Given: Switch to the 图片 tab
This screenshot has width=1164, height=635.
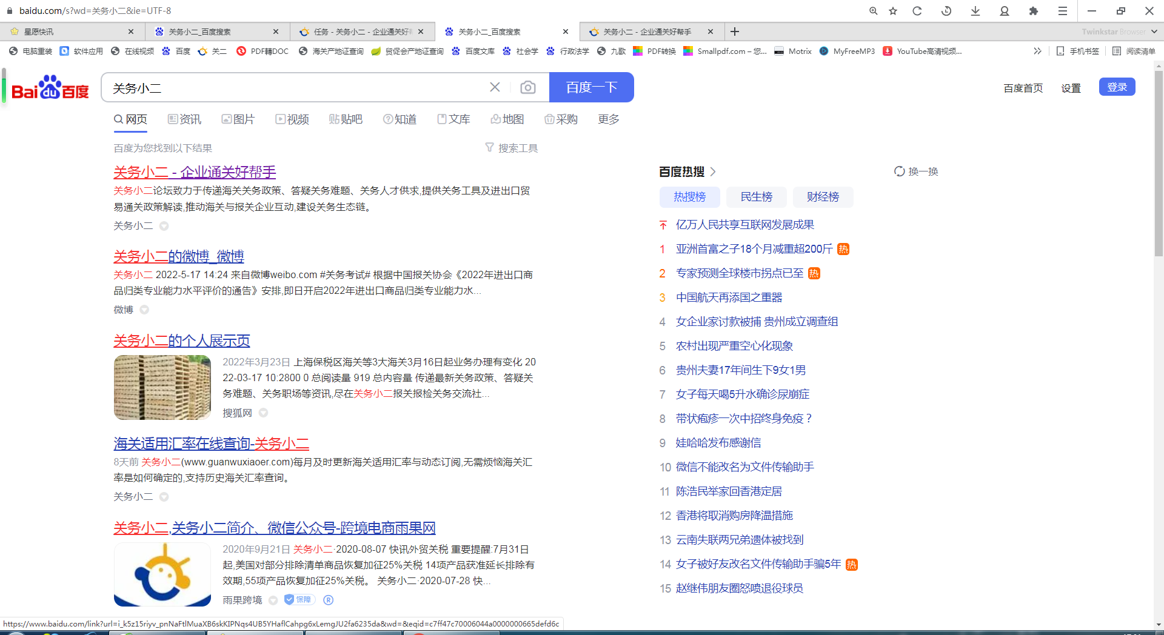Looking at the screenshot, I should tap(238, 119).
